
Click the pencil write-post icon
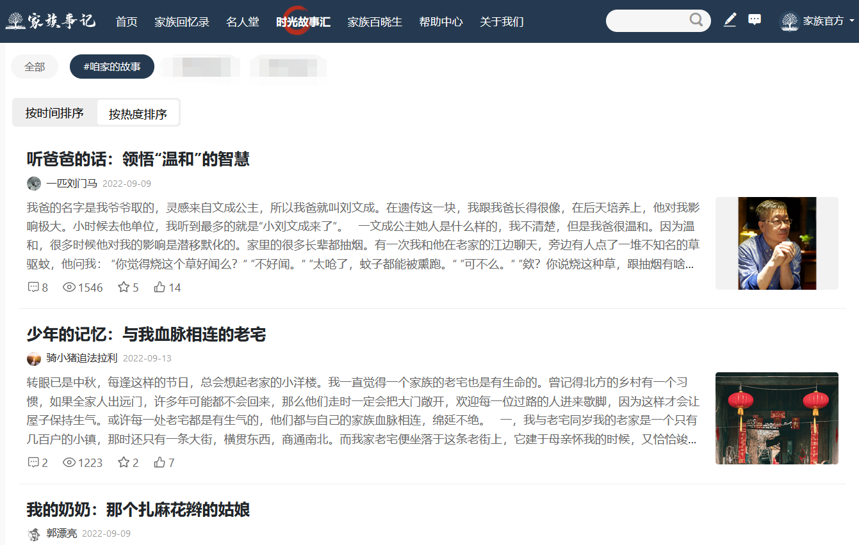730,20
